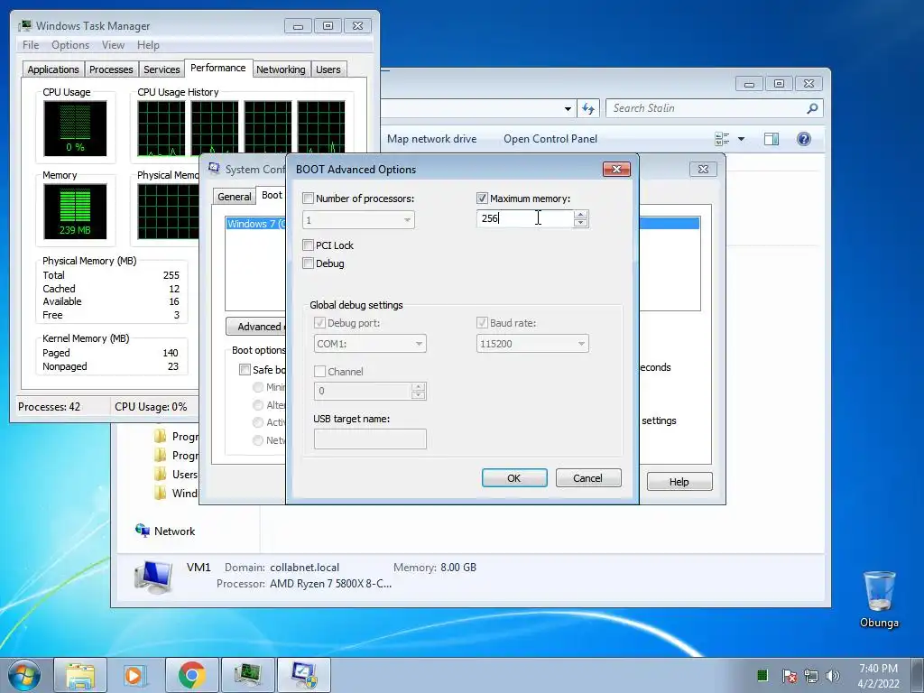Switch to System Configuration taskbar icon
Screen dimensions: 924x693
[303, 675]
